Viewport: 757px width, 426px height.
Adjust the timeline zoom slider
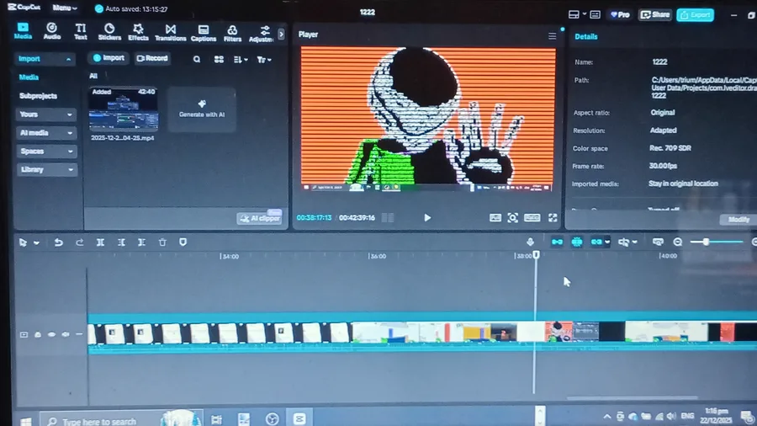706,242
